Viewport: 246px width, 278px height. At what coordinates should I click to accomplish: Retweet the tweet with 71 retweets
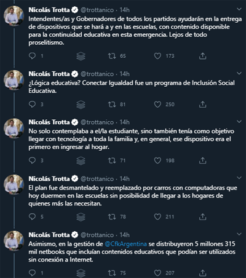[112, 161]
